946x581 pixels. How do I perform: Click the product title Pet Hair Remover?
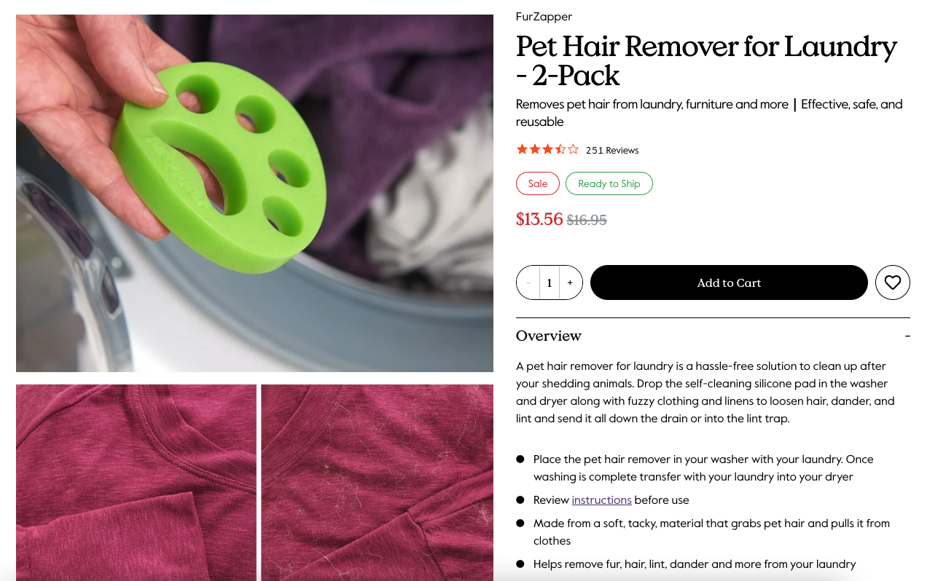[706, 60]
